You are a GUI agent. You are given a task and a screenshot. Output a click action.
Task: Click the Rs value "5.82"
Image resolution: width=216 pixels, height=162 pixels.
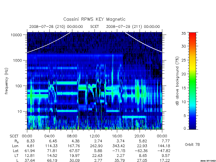(143, 141)
